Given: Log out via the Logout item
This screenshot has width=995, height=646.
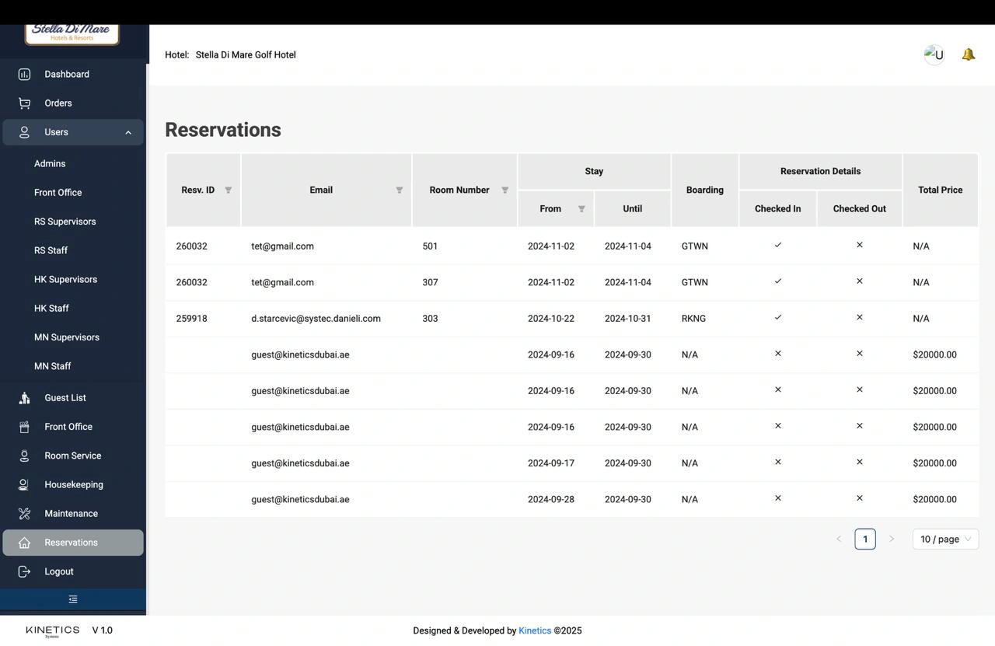Looking at the screenshot, I should (59, 572).
